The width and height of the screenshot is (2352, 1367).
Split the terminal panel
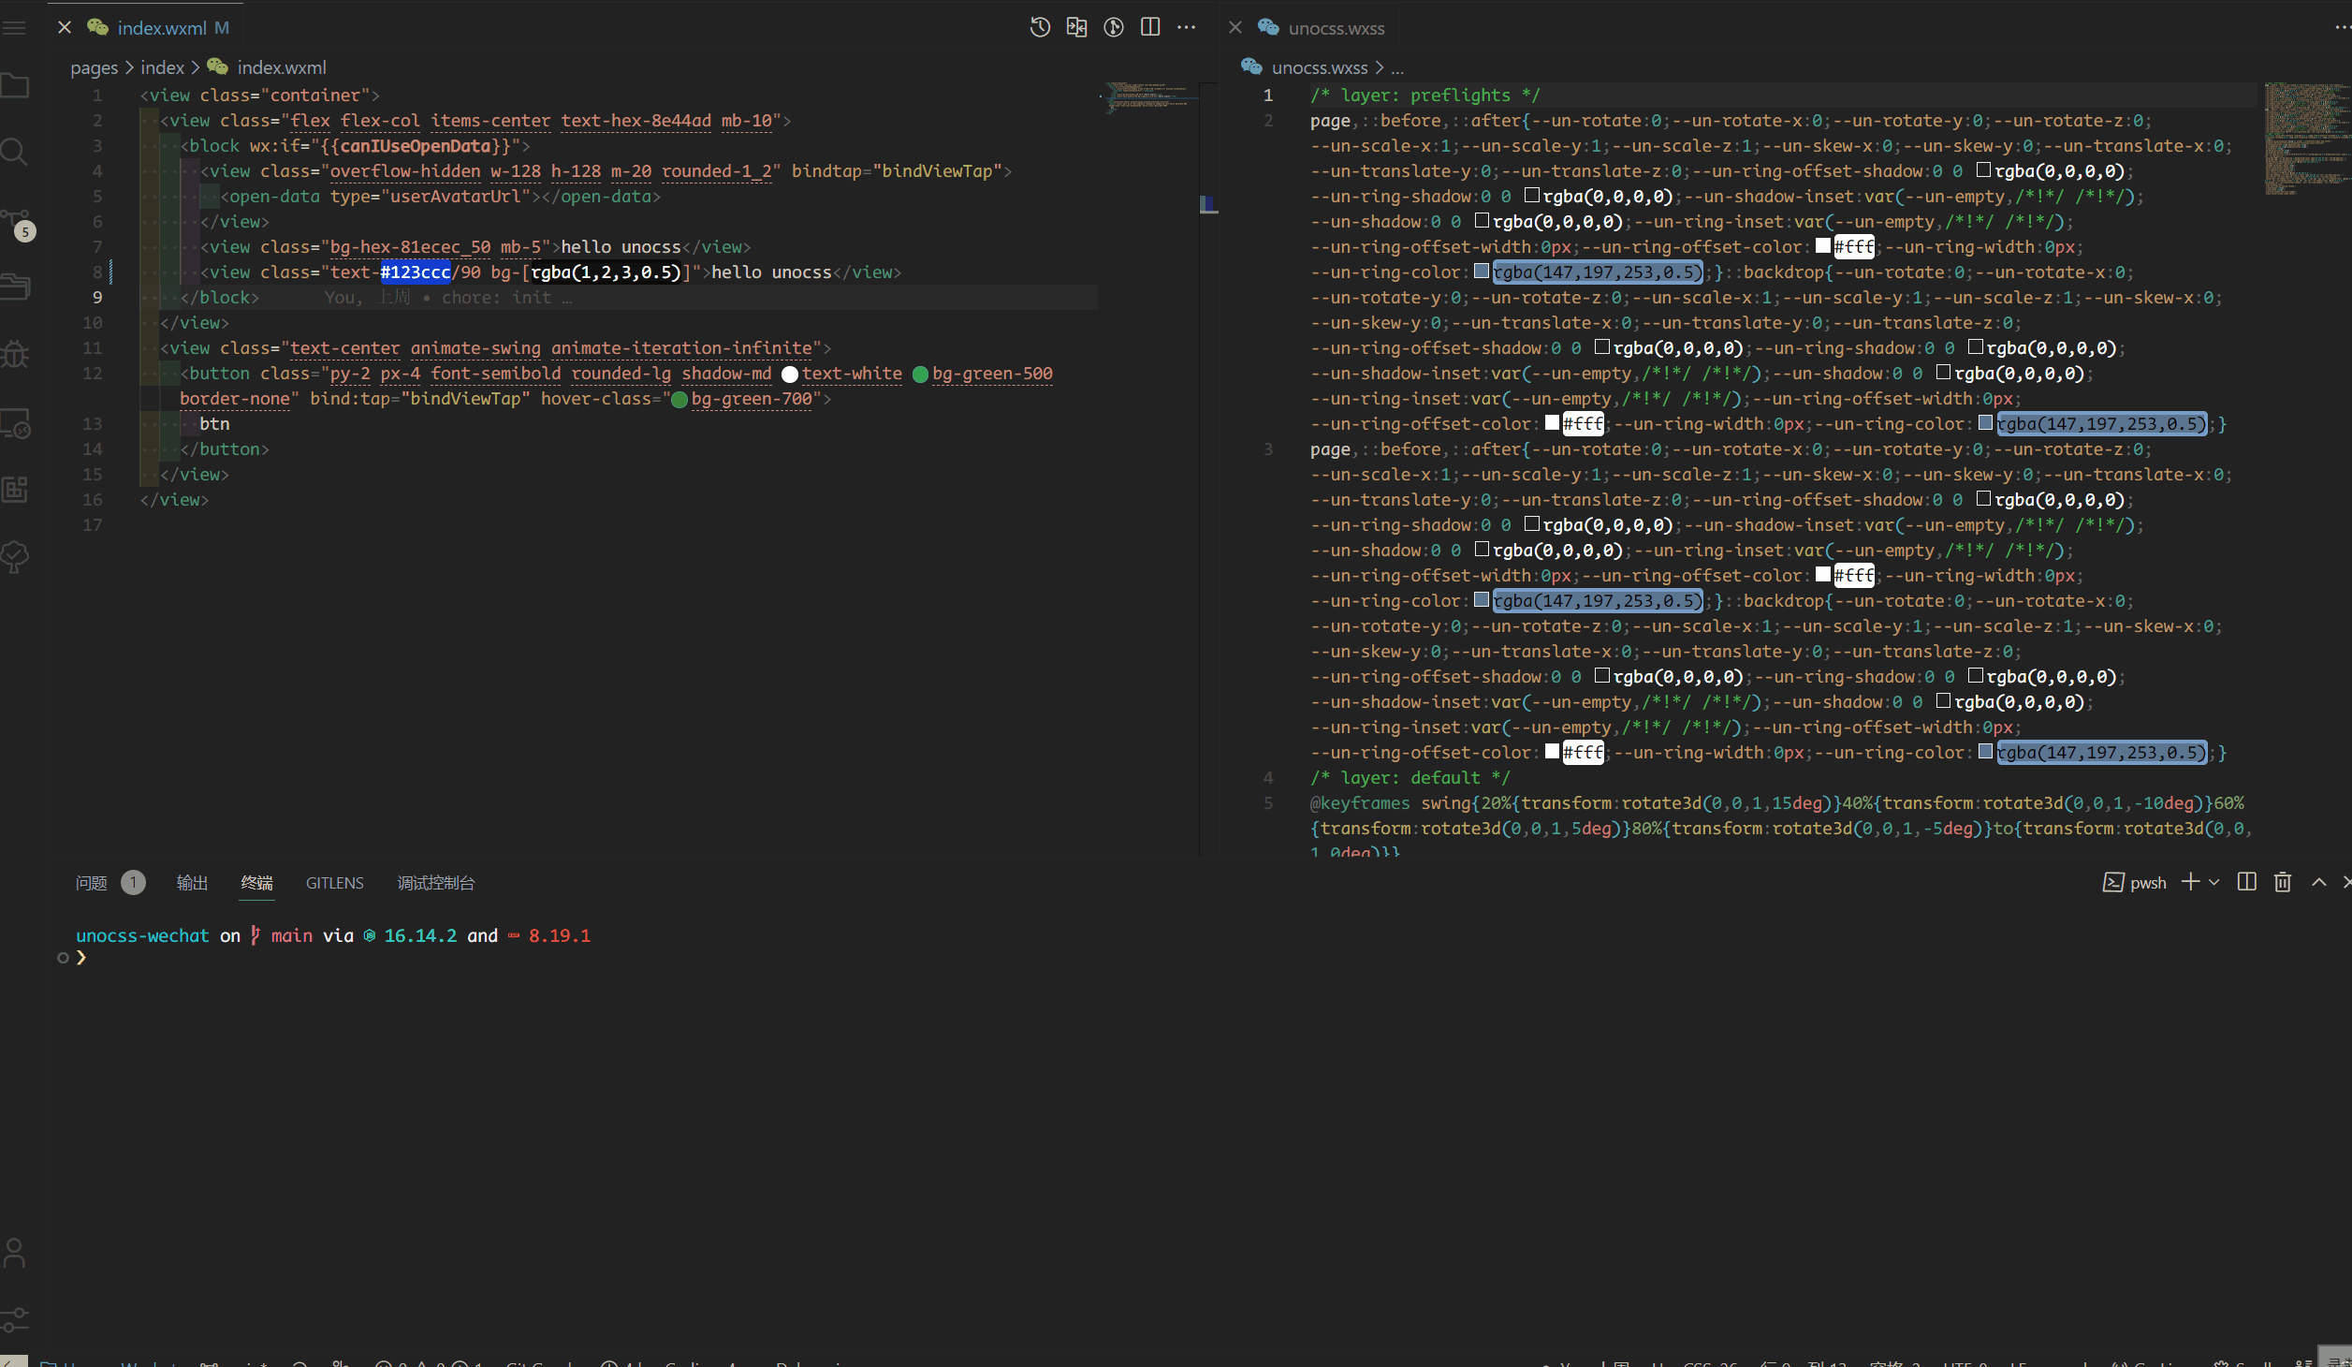click(x=2246, y=882)
